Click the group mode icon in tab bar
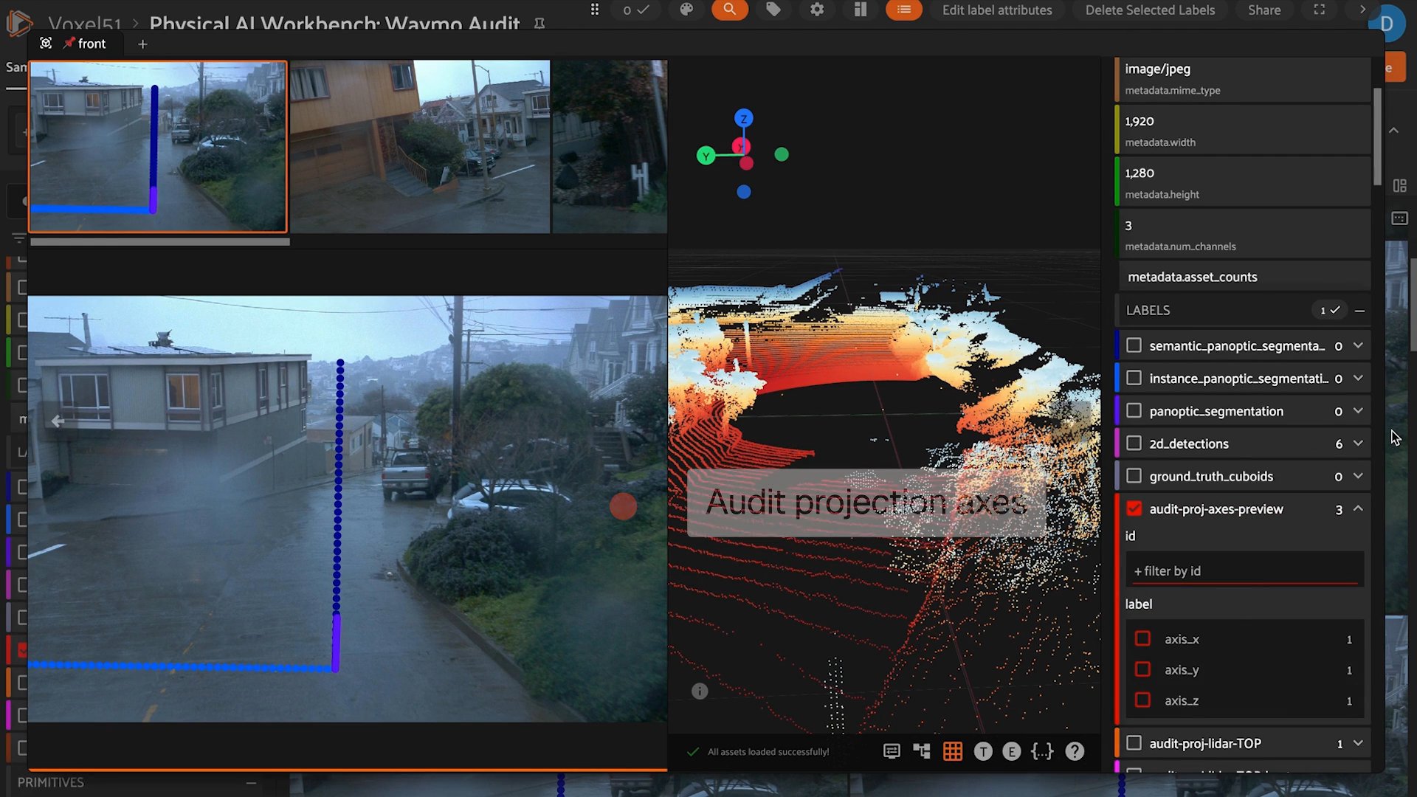1417x797 pixels. coord(46,44)
